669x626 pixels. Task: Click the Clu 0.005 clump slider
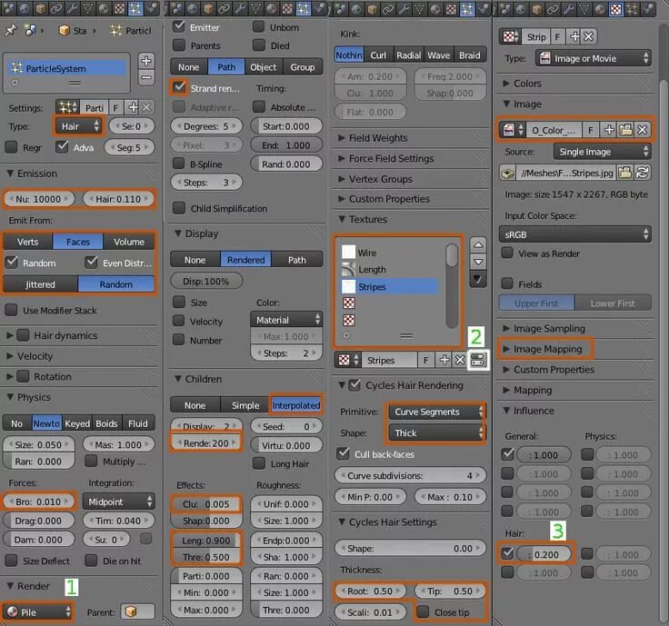point(206,504)
